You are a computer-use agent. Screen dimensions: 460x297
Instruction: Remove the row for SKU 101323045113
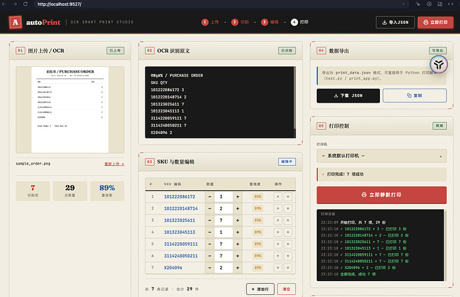(x=288, y=232)
